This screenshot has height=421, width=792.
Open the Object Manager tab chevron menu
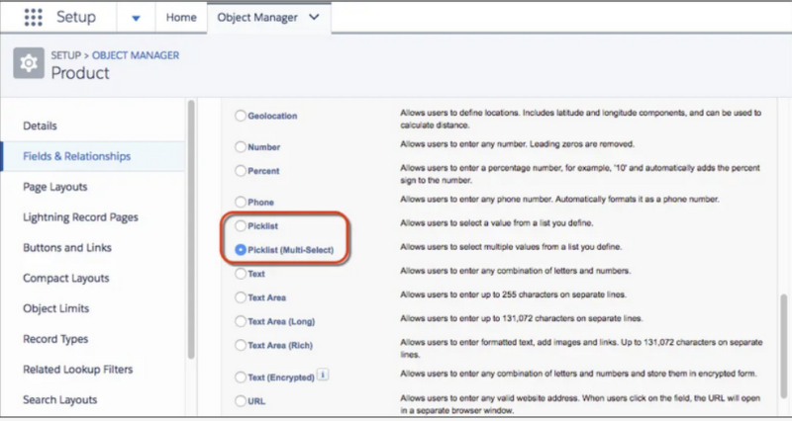[315, 17]
